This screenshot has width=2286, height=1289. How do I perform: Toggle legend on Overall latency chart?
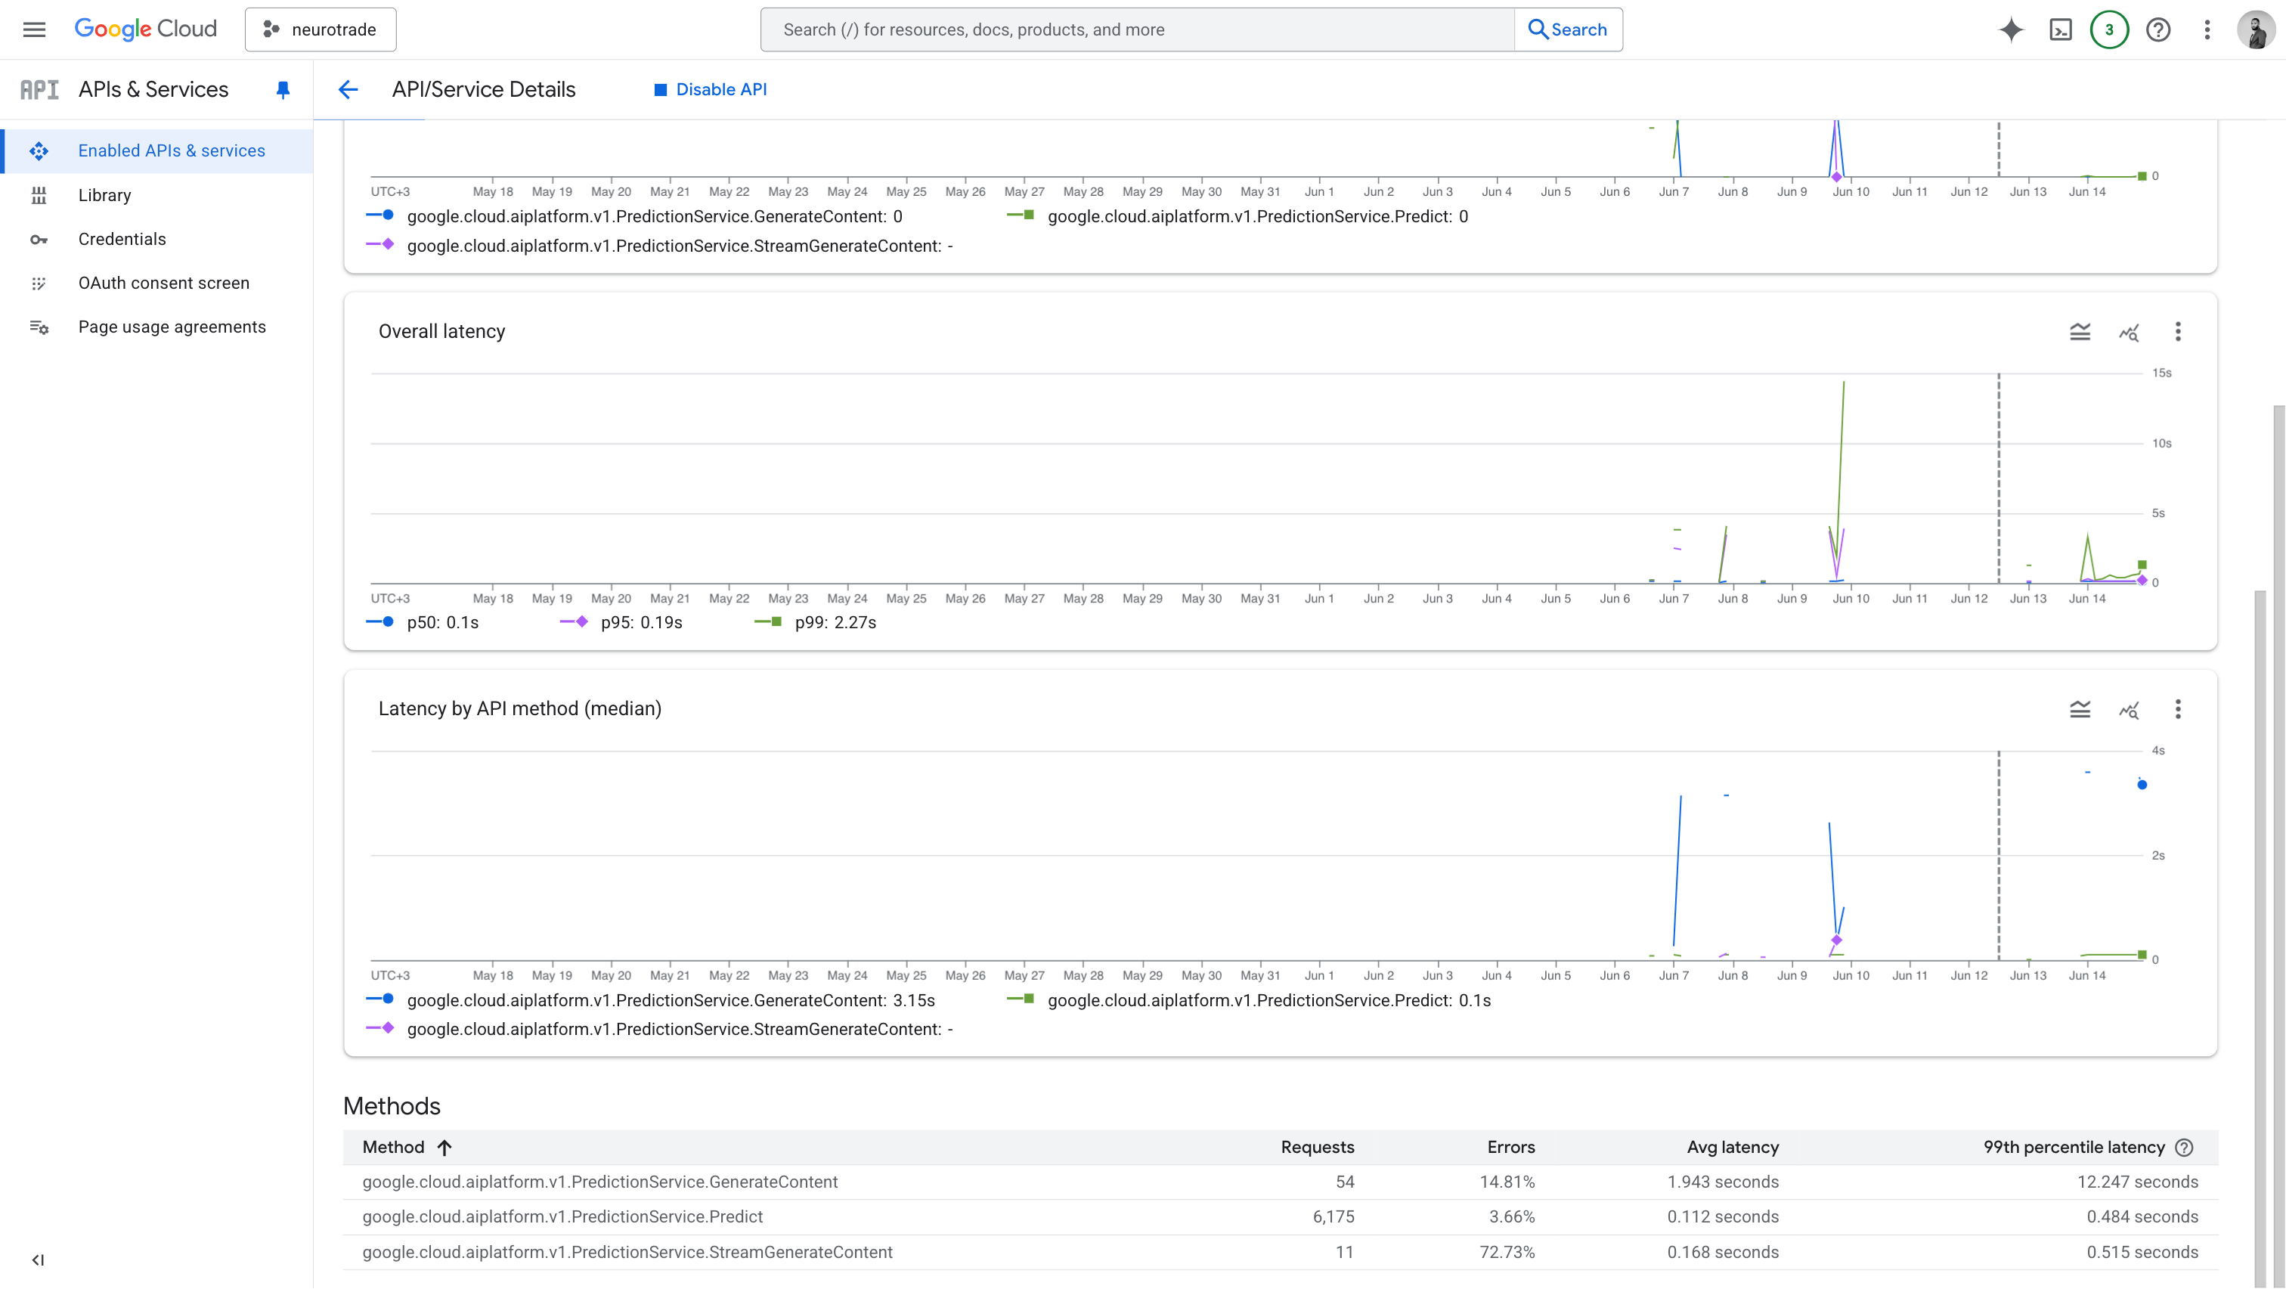2080,332
